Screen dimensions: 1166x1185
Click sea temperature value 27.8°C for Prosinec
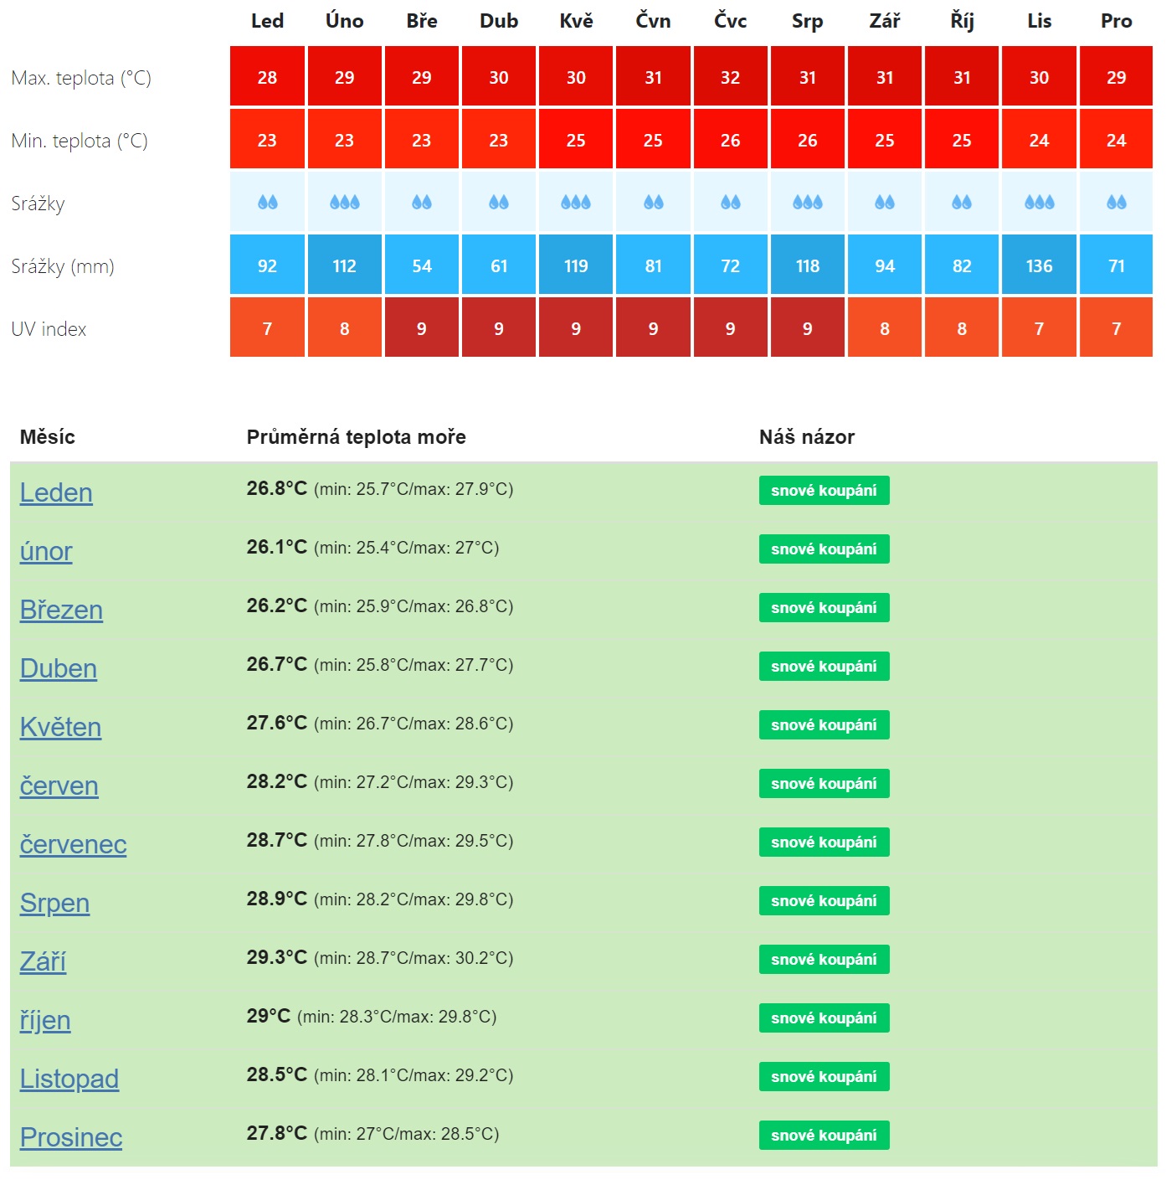coord(277,1133)
